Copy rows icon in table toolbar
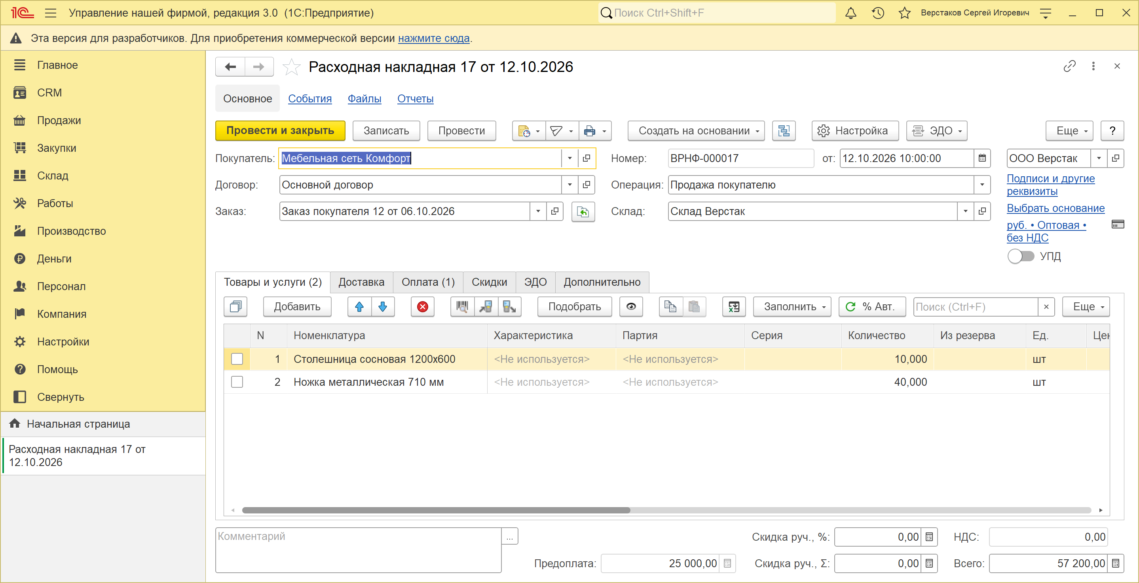 point(670,306)
